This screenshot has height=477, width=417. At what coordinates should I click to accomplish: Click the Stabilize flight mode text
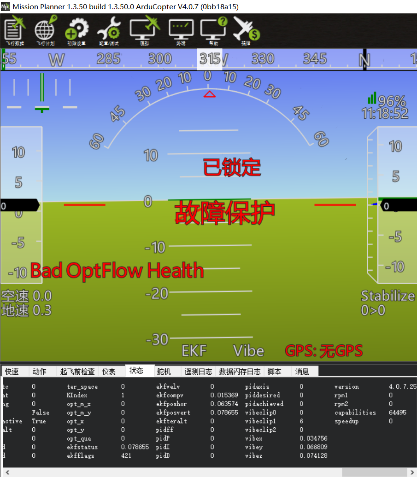pyautogui.click(x=388, y=296)
